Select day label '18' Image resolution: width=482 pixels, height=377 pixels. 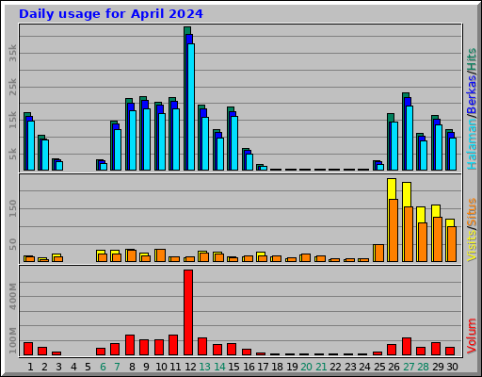tap(278, 367)
